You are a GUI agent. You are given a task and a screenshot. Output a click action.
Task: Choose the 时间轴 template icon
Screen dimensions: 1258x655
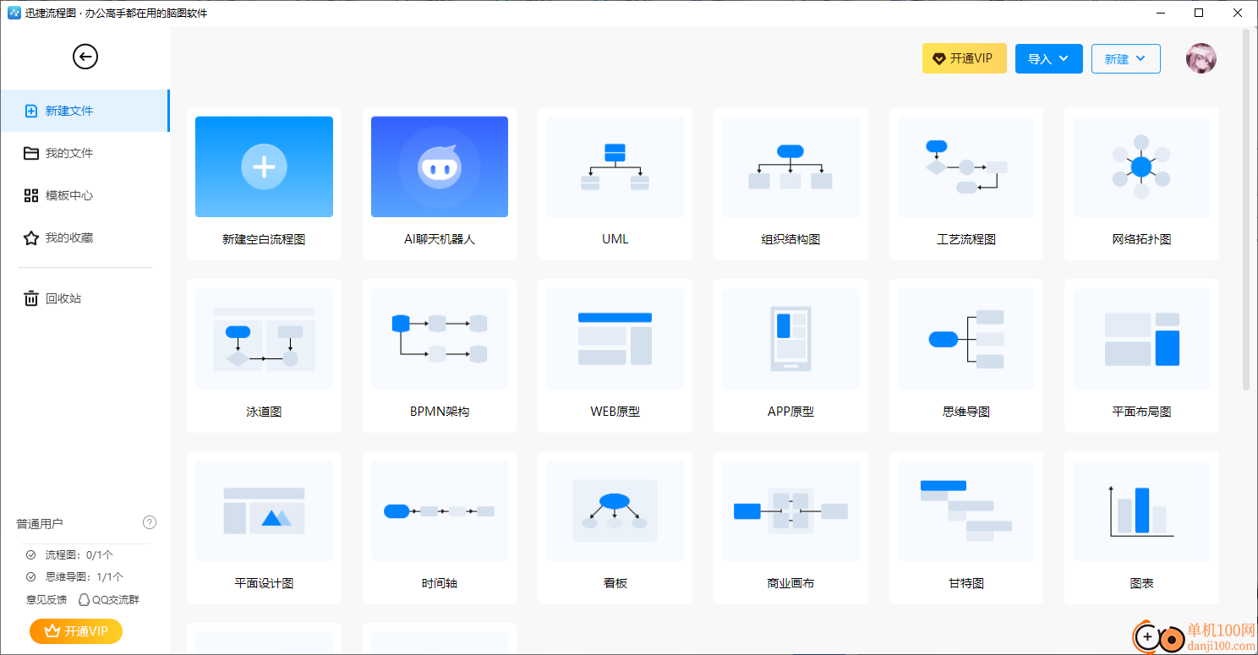coord(440,510)
